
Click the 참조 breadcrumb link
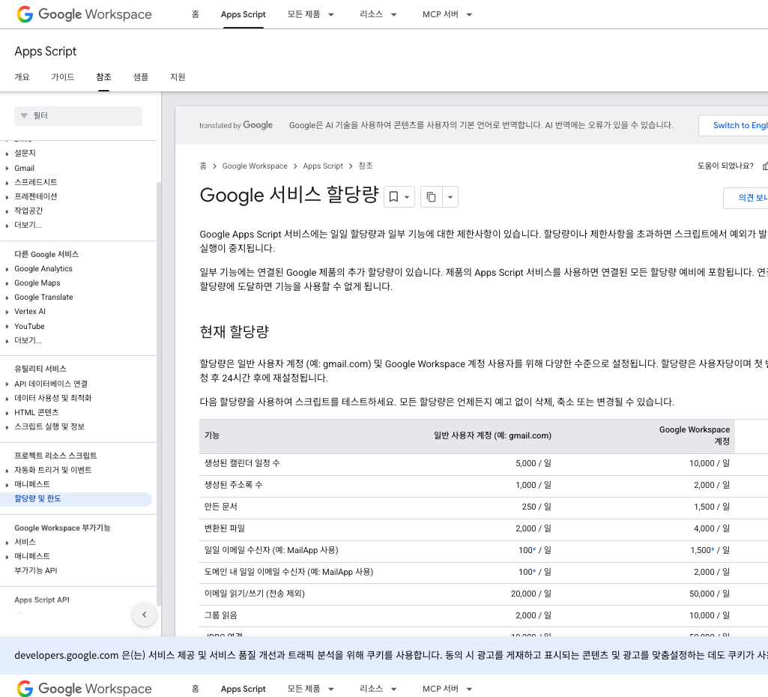click(x=366, y=166)
